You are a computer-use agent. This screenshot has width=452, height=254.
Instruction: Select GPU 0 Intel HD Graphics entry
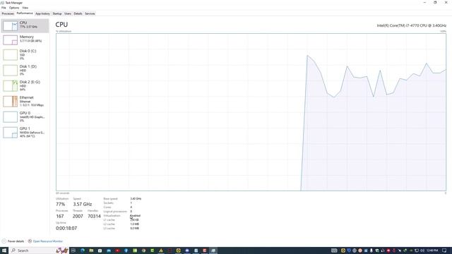pos(25,117)
